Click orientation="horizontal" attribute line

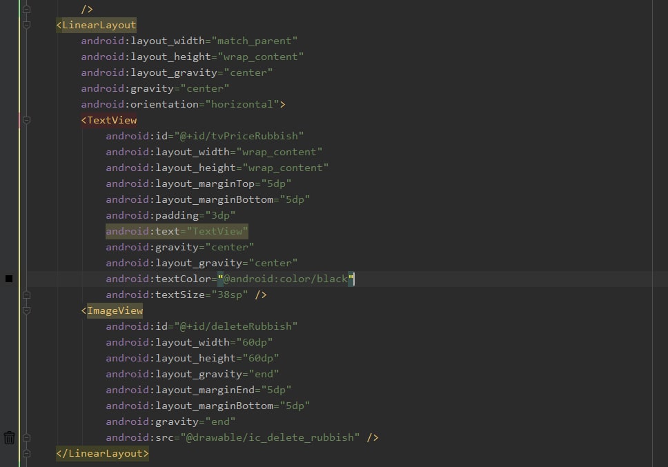[183, 104]
